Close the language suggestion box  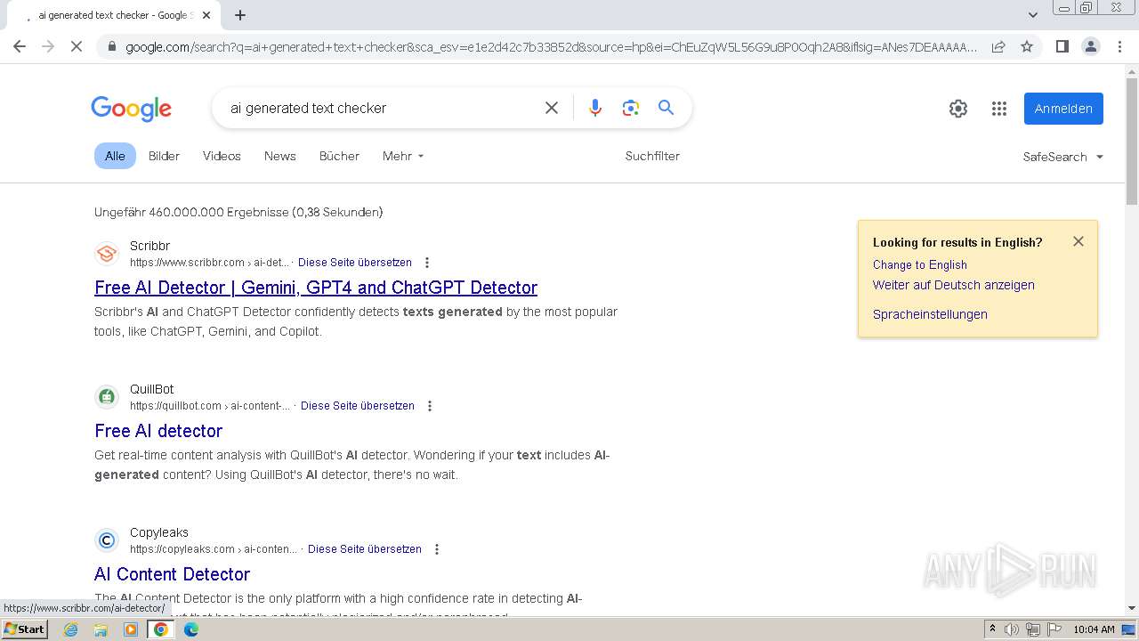point(1078,241)
